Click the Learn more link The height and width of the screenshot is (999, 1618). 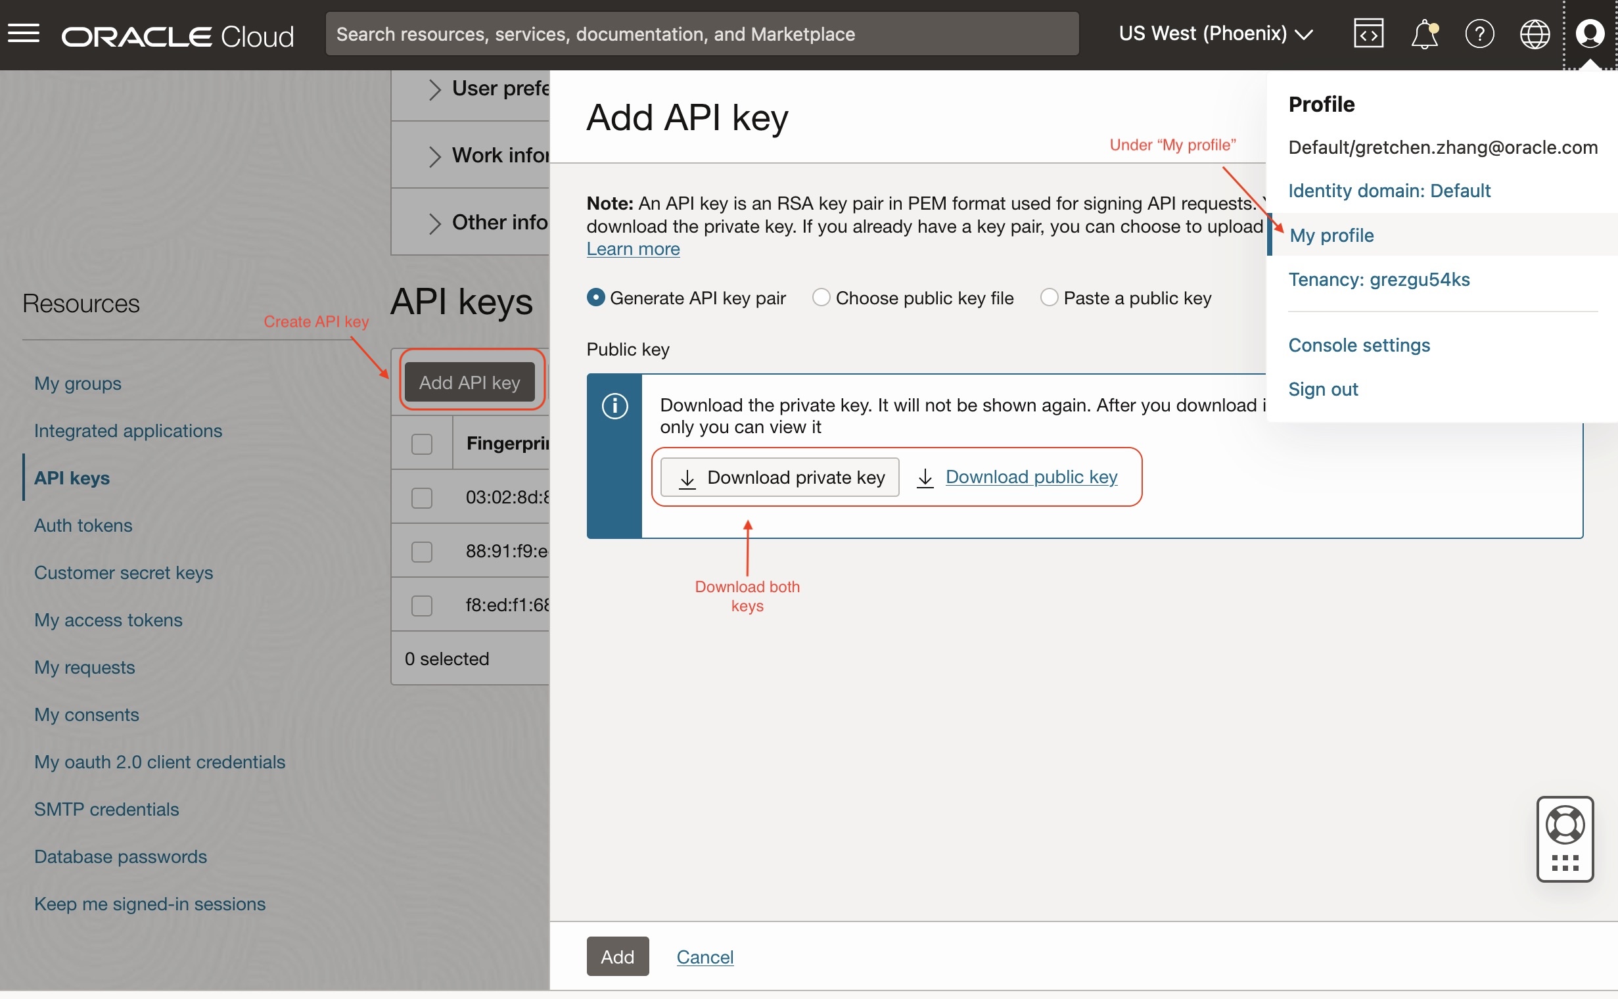(633, 249)
